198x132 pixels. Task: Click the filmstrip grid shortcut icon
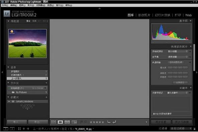(x=19, y=129)
